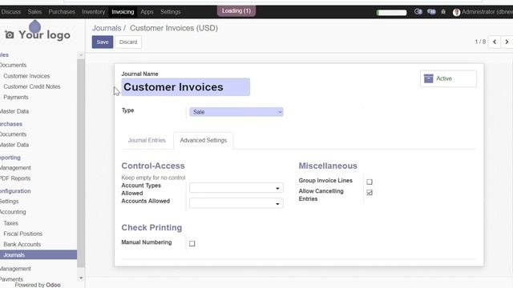Click the Administrator avatar picture
Viewport: 513px width, 288px height.
[x=456, y=12]
